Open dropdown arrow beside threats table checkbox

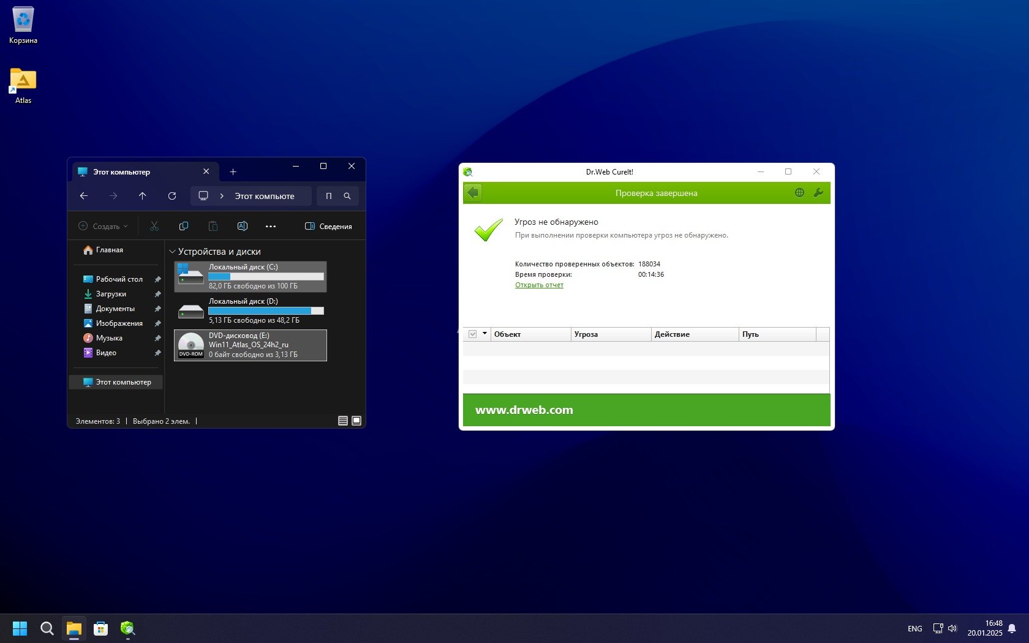pyautogui.click(x=484, y=334)
